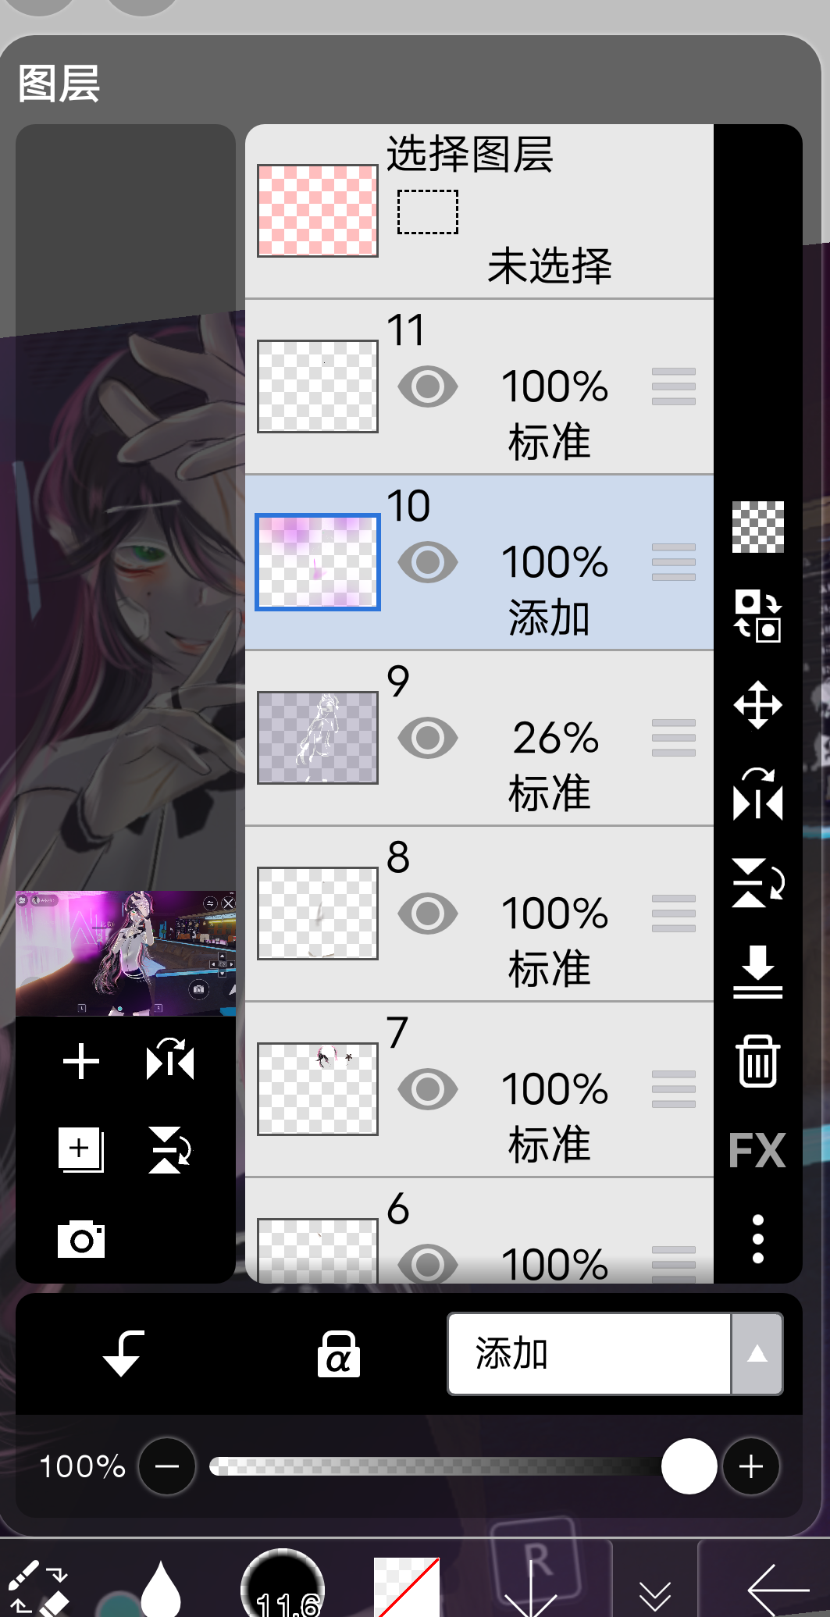830x1617 pixels.
Task: Collapse panel with double chevron down
Action: (654, 1593)
